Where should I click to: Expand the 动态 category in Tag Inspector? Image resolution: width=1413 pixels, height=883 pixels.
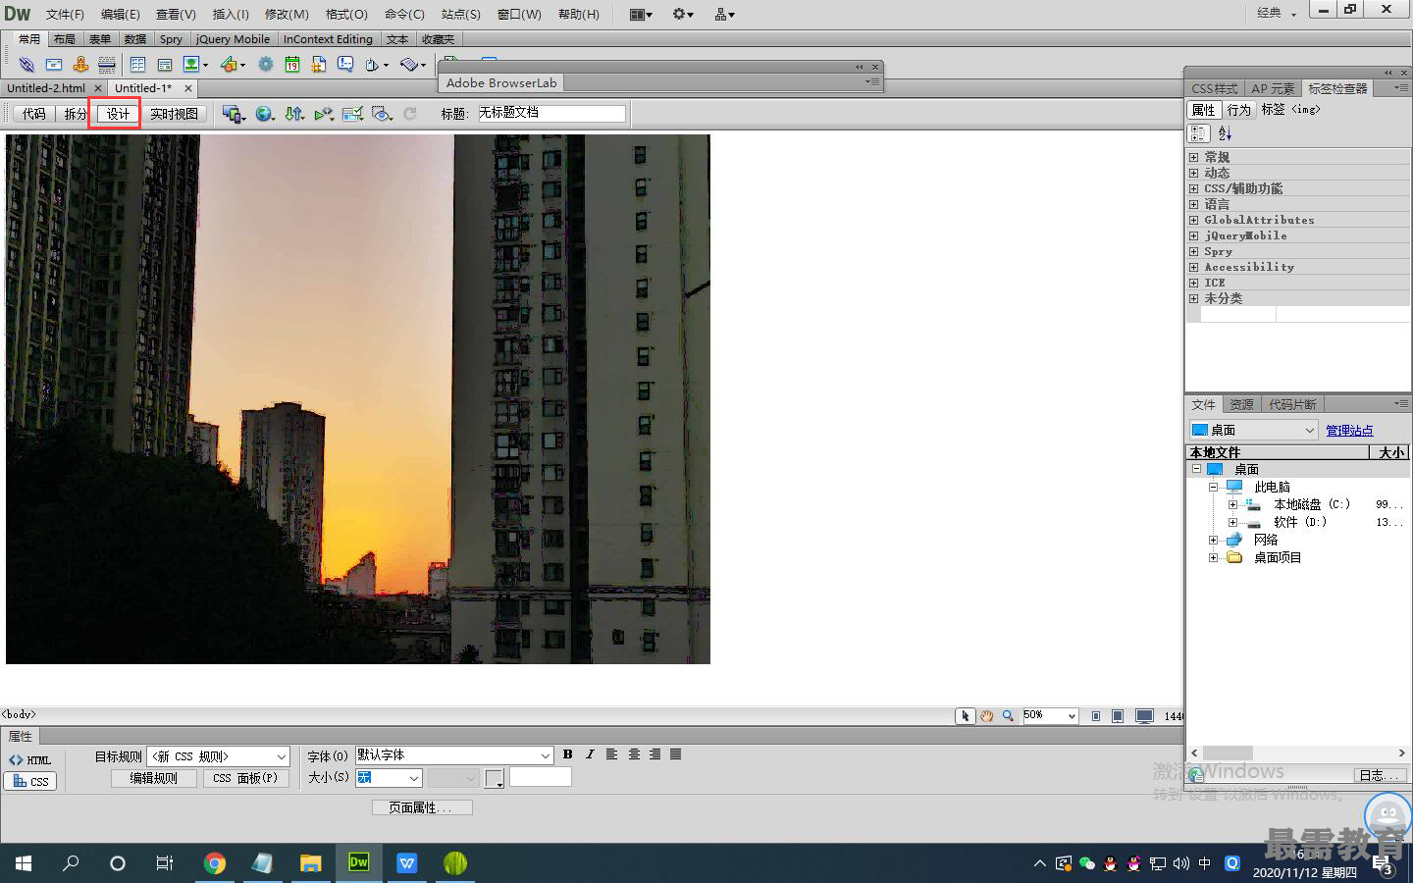click(1193, 173)
